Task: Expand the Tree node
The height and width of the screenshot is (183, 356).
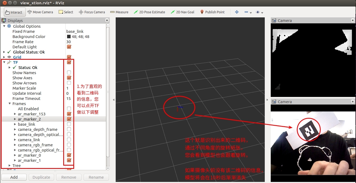Action: pos(10,165)
